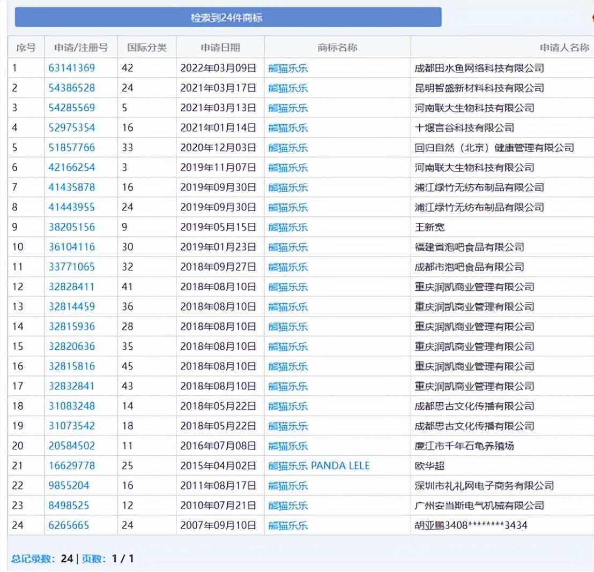594x572 pixels.
Task: Open registration number 41443955 link
Action: pyautogui.click(x=72, y=207)
